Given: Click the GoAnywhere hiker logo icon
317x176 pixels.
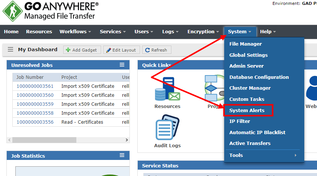Looking at the screenshot, I should [x=12, y=11].
